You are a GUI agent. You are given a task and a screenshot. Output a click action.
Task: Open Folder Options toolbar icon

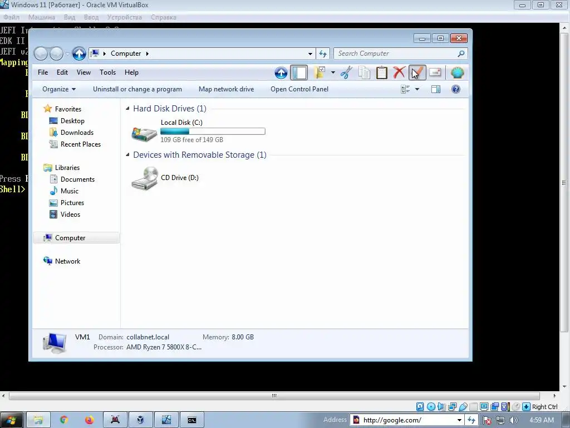click(x=320, y=72)
